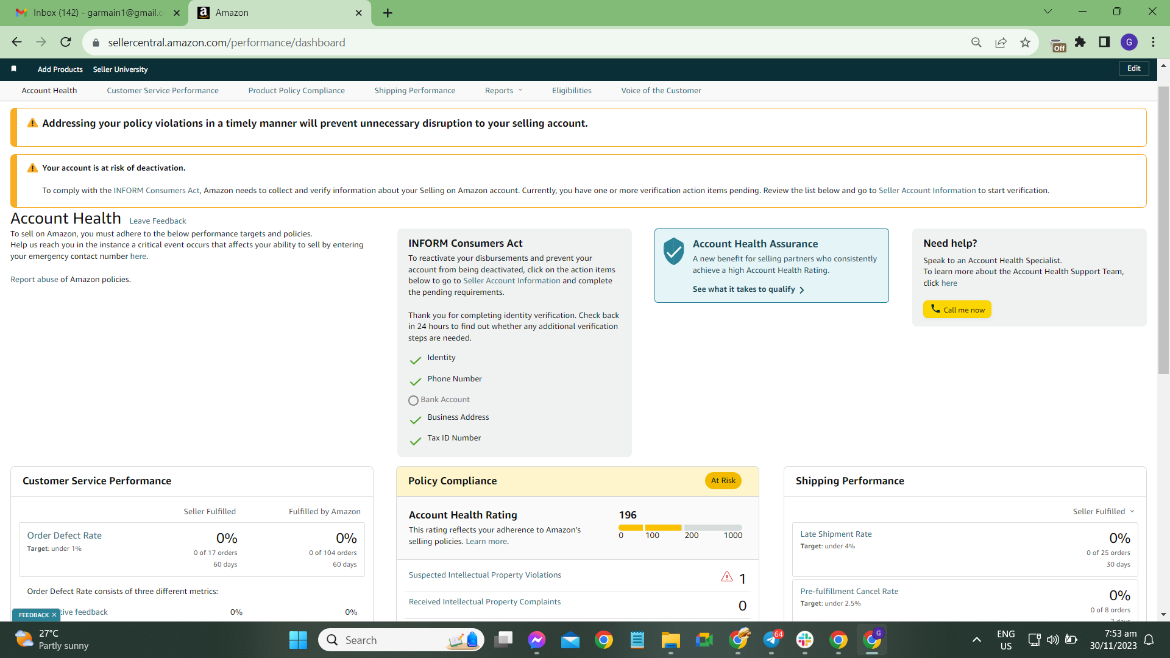This screenshot has height=658, width=1170.
Task: Click the Windows taskbar Search box
Action: [x=401, y=640]
